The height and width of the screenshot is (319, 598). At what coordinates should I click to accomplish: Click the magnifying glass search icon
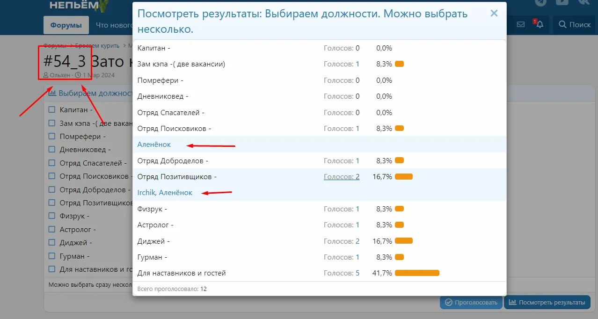pyautogui.click(x=563, y=24)
